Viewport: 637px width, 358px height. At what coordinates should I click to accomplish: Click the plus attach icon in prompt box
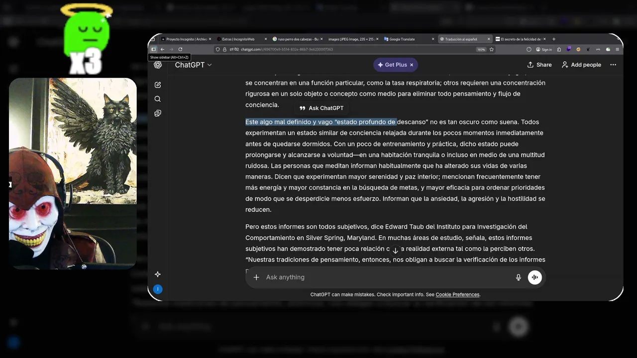[x=256, y=277]
